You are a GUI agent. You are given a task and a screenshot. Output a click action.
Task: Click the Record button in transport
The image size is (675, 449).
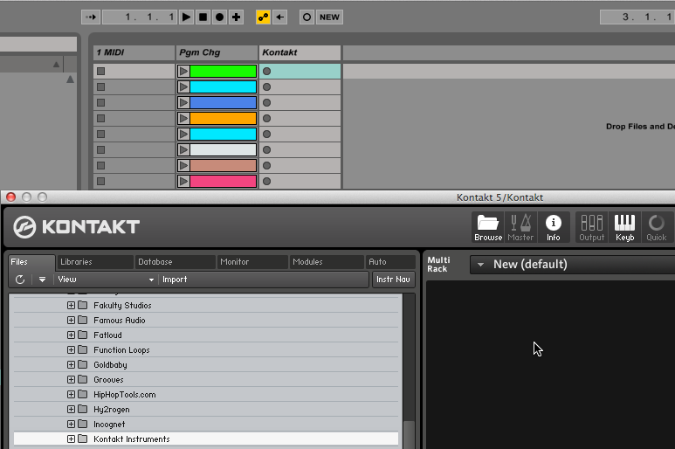[x=219, y=17]
